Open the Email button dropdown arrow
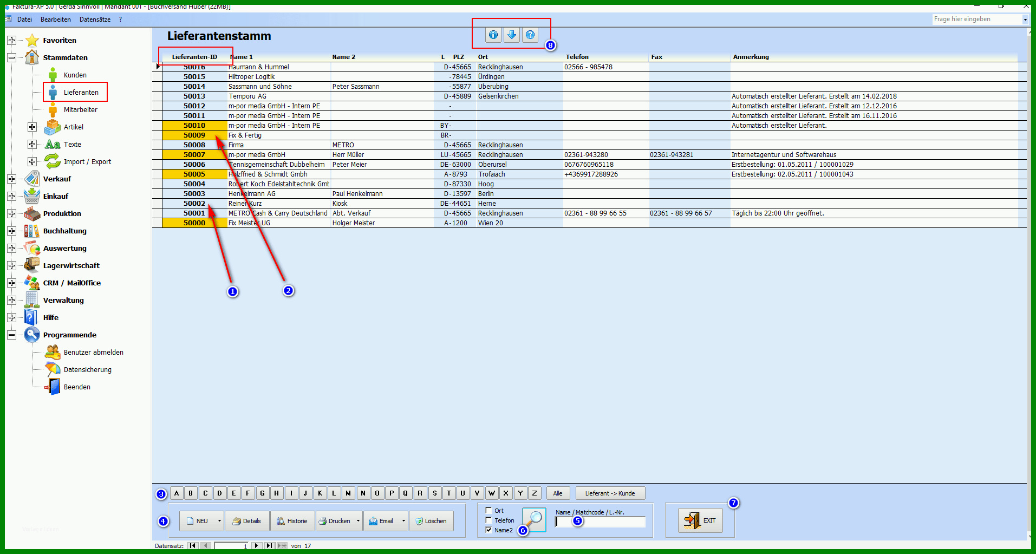1036x554 pixels. 403,521
